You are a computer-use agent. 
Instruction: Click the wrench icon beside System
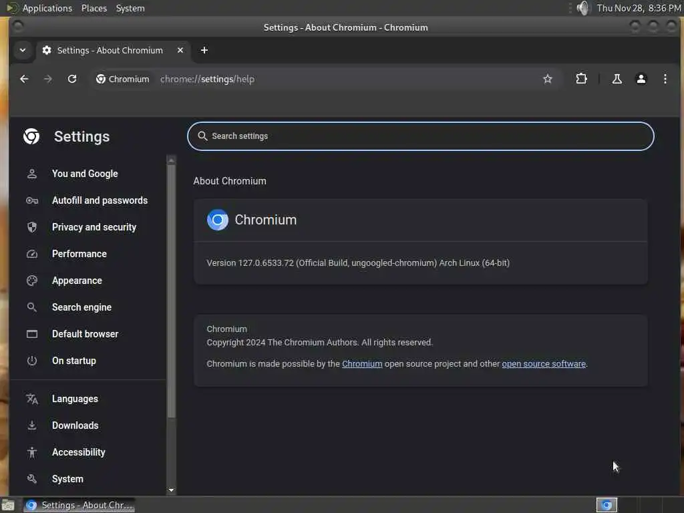(32, 479)
